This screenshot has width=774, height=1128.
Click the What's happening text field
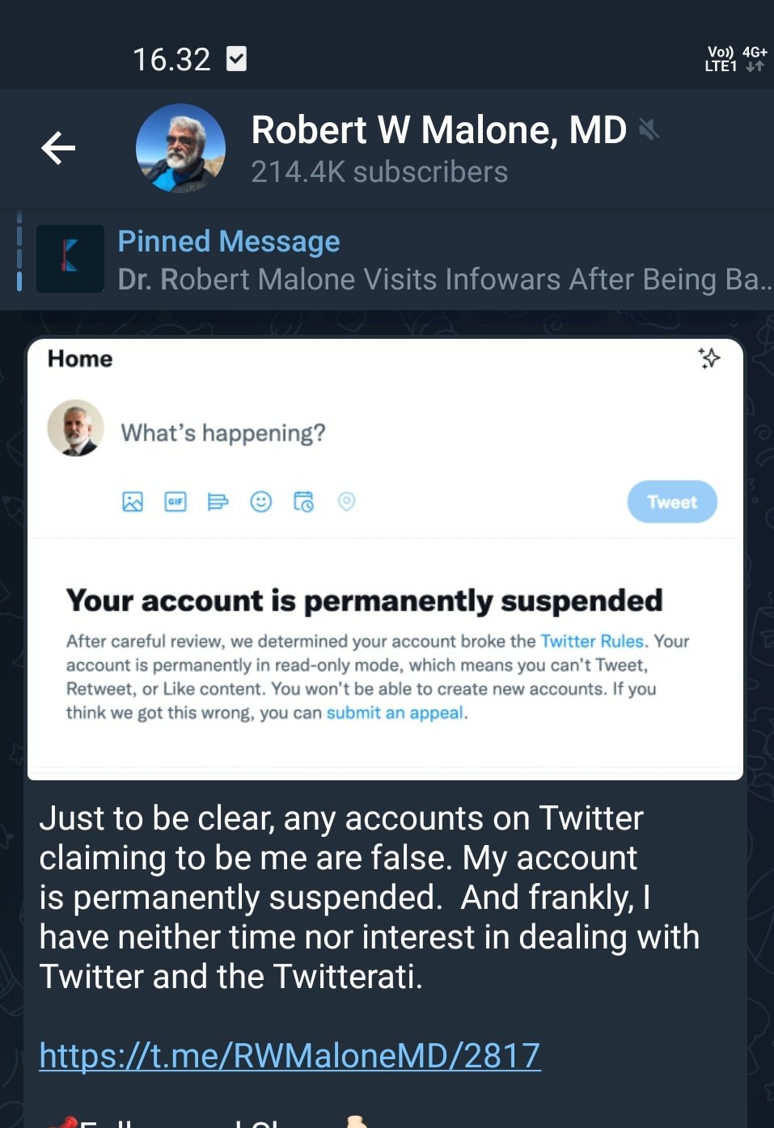223,433
